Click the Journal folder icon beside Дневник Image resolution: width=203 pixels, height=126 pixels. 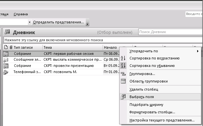tap(7, 32)
